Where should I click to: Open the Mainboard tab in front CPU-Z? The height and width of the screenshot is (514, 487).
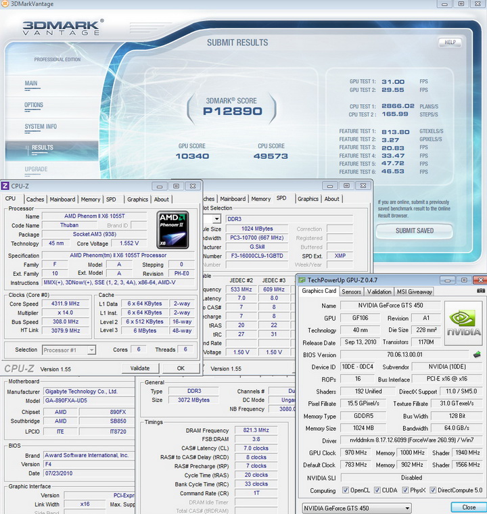tap(63, 200)
